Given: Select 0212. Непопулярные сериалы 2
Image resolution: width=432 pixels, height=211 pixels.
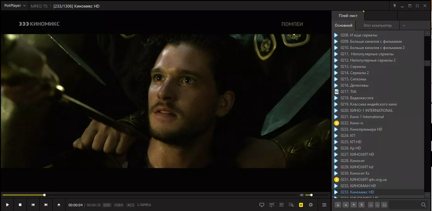Looking at the screenshot, I should tap(378, 60).
